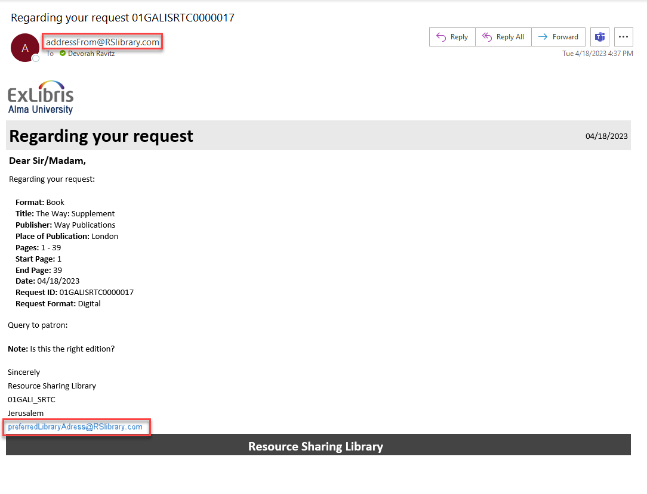Viewport: 647px width, 494px height.
Task: Click the bold 'Regarding your request' heading
Action: (101, 136)
